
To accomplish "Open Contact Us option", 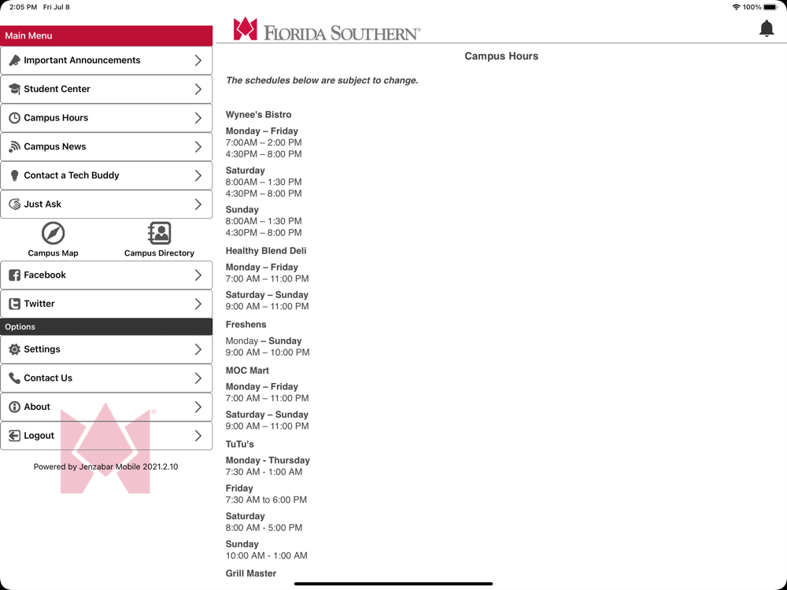I will [x=106, y=378].
